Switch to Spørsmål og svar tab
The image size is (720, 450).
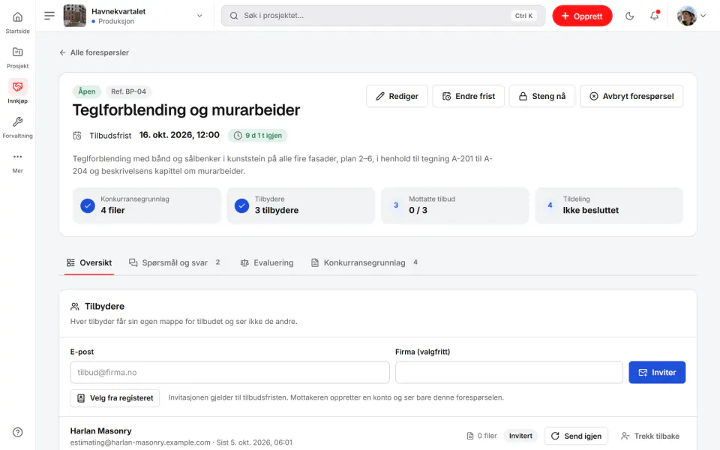[175, 262]
